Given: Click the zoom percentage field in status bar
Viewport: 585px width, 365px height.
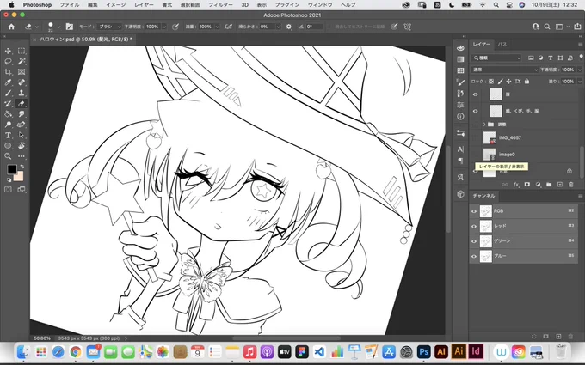Looking at the screenshot, I should tap(42, 338).
